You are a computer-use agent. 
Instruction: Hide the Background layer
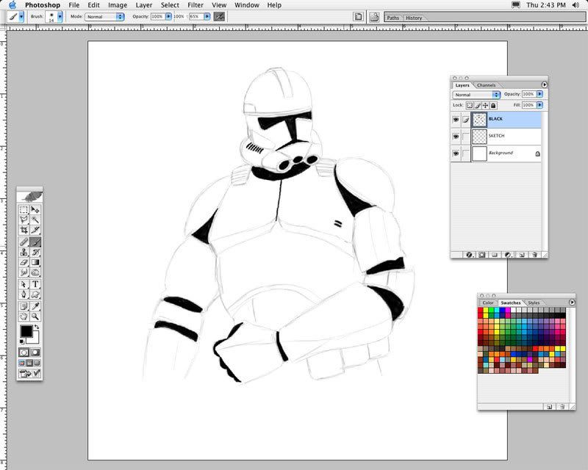click(456, 153)
